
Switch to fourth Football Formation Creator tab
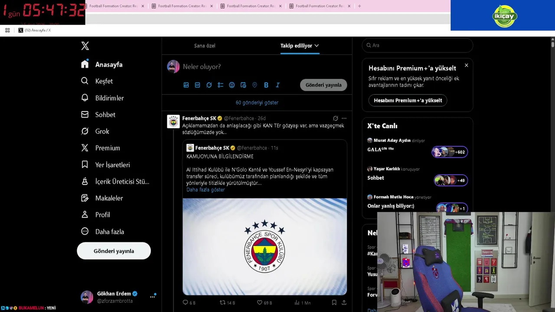coord(320,6)
